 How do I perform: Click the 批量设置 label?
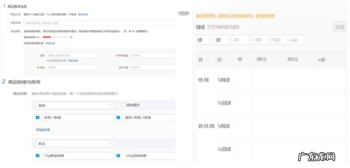click(x=201, y=27)
